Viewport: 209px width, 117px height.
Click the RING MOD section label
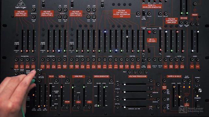coord(78,76)
